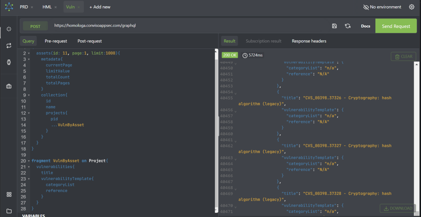Image resolution: width=421 pixels, height=217 pixels.
Task: Fold the result object at line 40468
Action: 236,189
